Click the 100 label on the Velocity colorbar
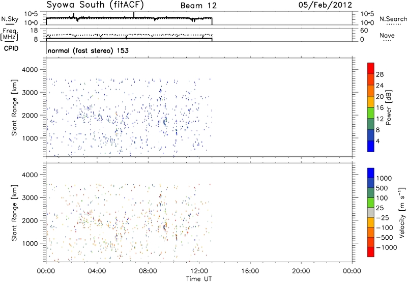This screenshot has height=282, width=407. pos(382,198)
